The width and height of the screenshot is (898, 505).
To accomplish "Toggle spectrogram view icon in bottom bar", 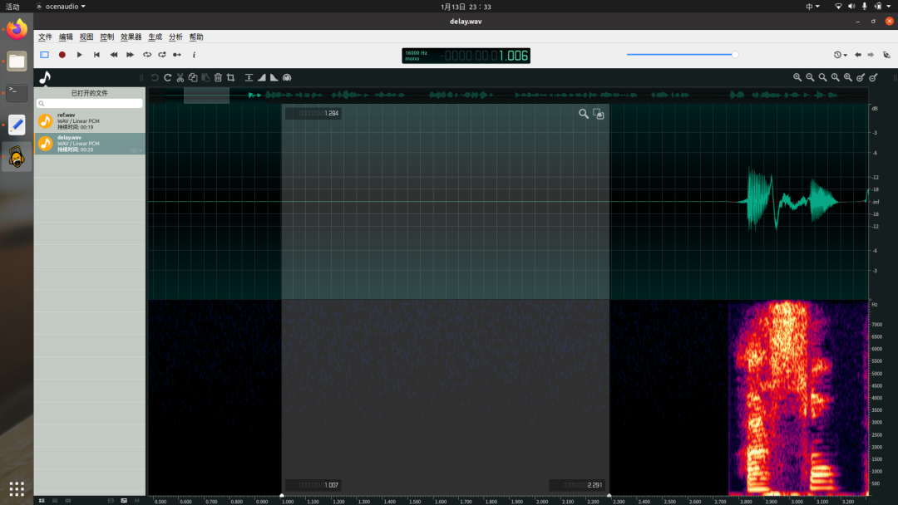I will tap(124, 500).
